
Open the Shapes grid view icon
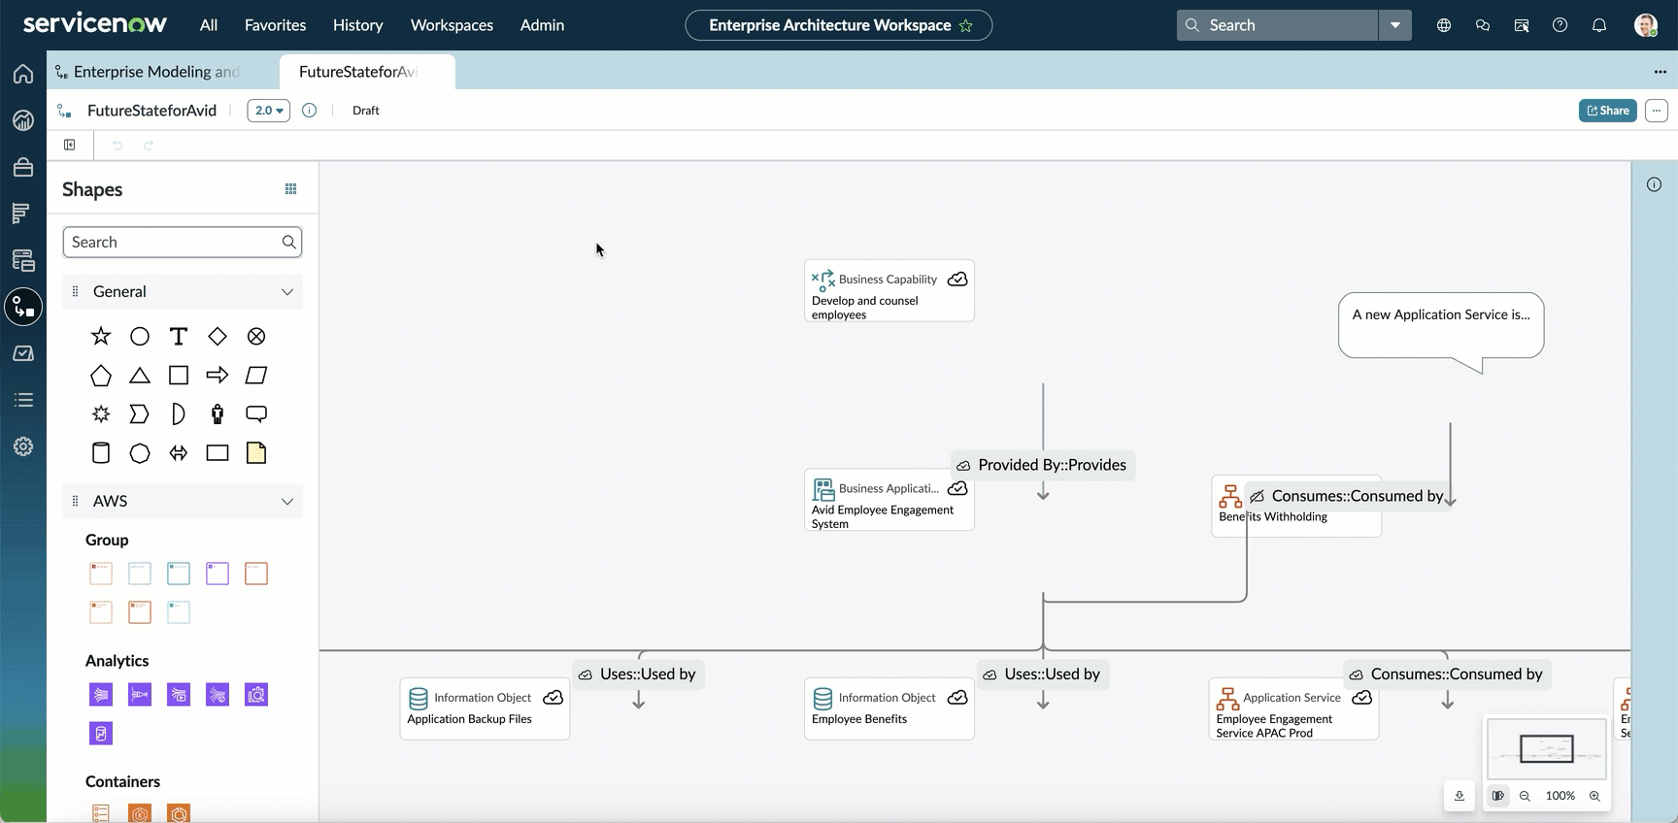[x=290, y=189]
